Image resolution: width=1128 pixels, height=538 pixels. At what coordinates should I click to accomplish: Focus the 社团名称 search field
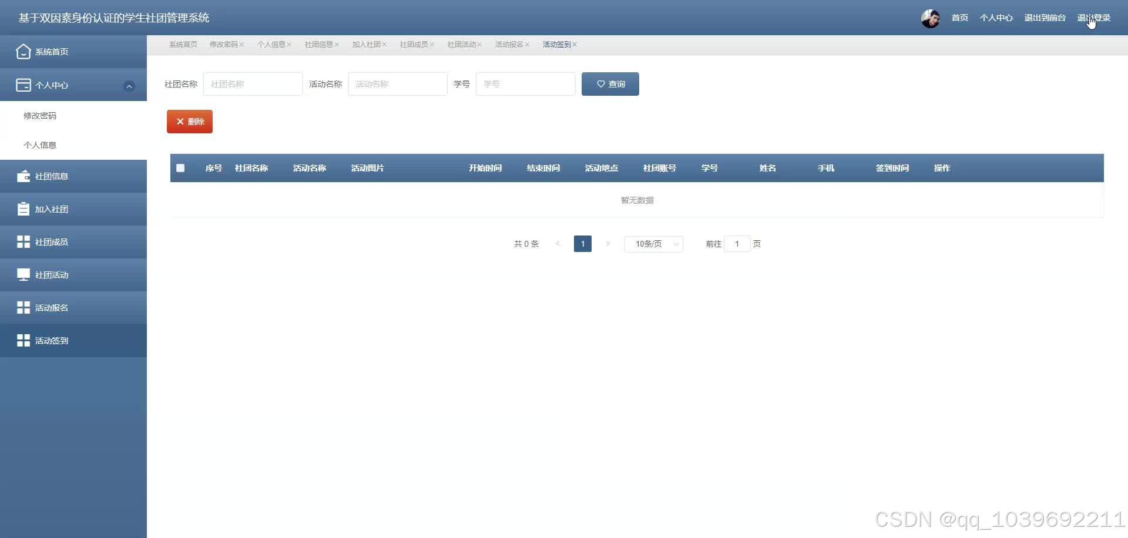click(x=253, y=84)
